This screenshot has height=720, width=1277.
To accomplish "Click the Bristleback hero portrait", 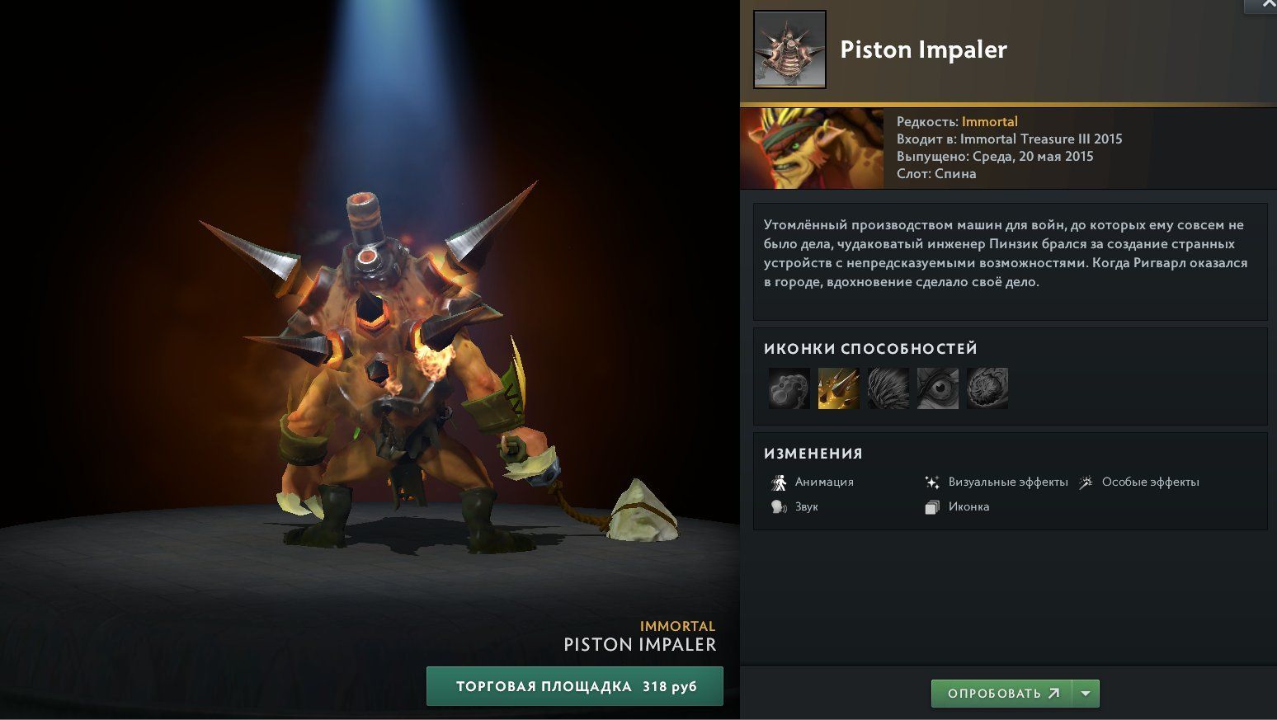I will pos(812,148).
